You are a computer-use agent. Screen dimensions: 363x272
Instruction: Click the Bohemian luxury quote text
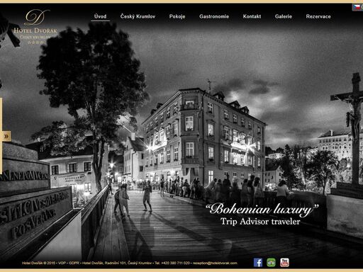pyautogui.click(x=262, y=210)
